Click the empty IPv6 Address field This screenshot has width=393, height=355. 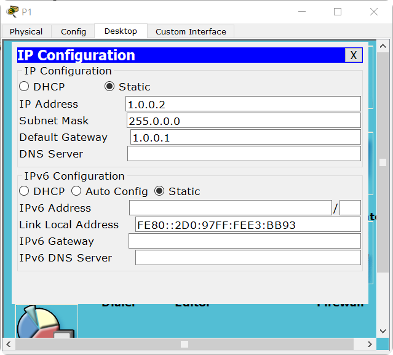[x=231, y=207]
